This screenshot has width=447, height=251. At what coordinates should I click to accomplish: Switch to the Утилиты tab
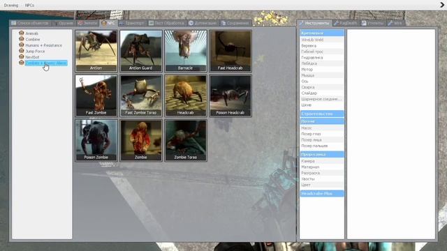coord(372,23)
